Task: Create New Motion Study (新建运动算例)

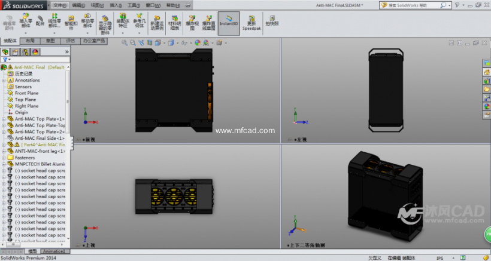Action: click(157, 23)
